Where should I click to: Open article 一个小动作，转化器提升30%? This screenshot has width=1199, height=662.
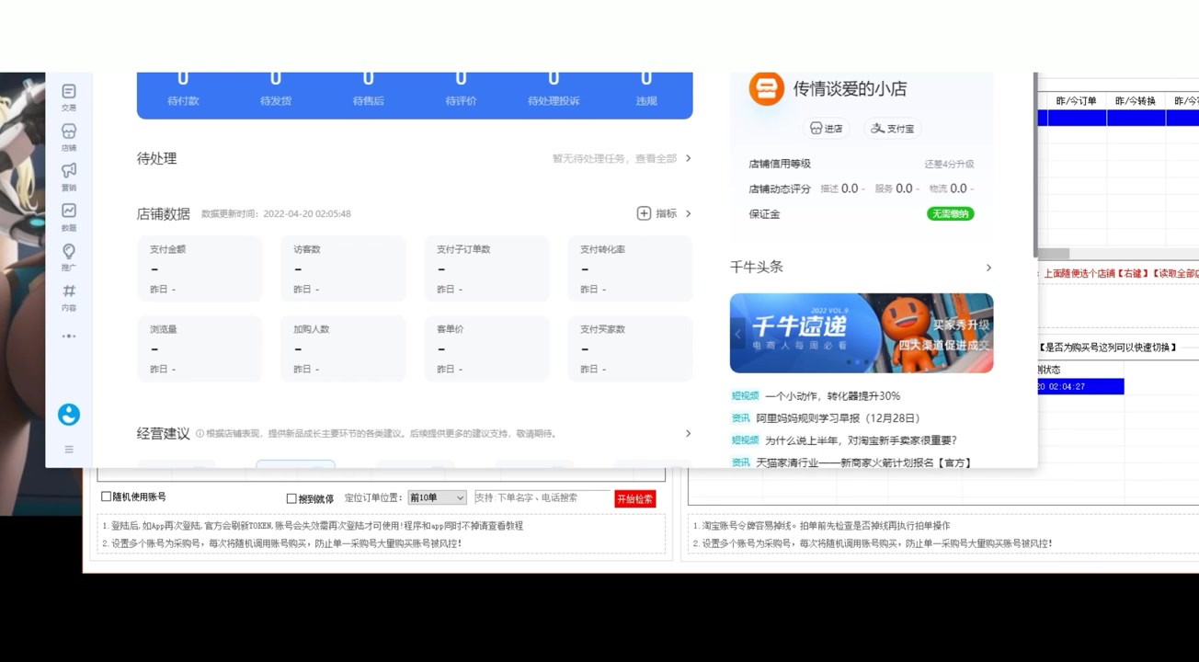pyautogui.click(x=833, y=395)
